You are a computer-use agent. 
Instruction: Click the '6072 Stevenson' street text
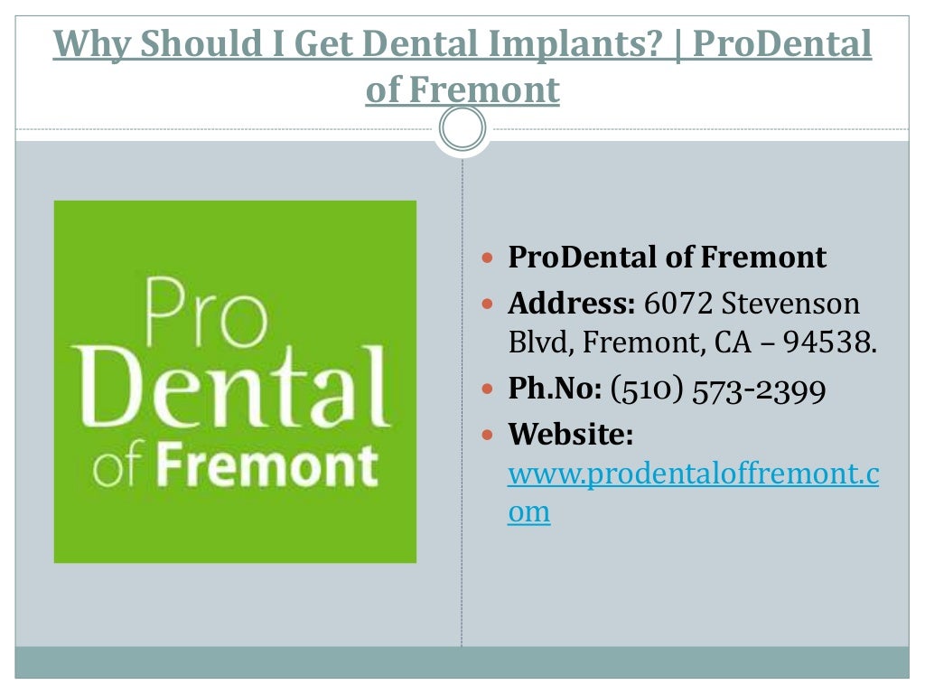click(752, 304)
